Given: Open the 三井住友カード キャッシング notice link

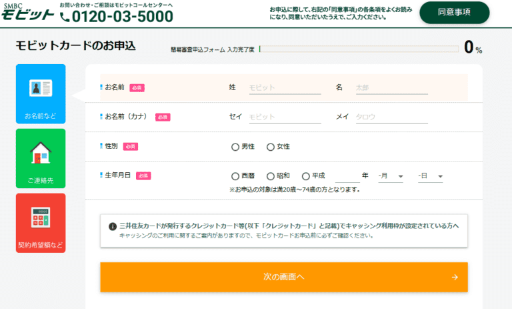Looking at the screenshot, I should 284,231.
